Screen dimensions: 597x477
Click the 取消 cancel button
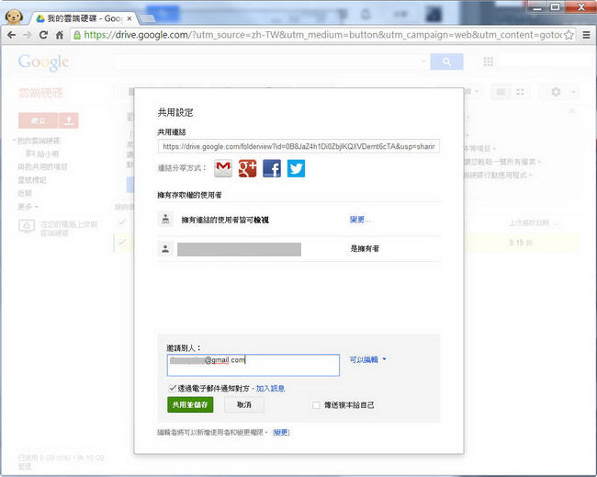click(x=244, y=404)
